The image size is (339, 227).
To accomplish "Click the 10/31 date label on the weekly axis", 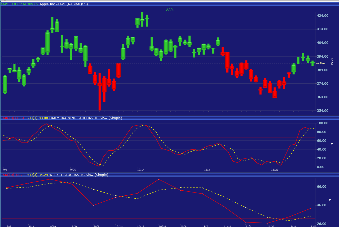I will pos(184,226).
